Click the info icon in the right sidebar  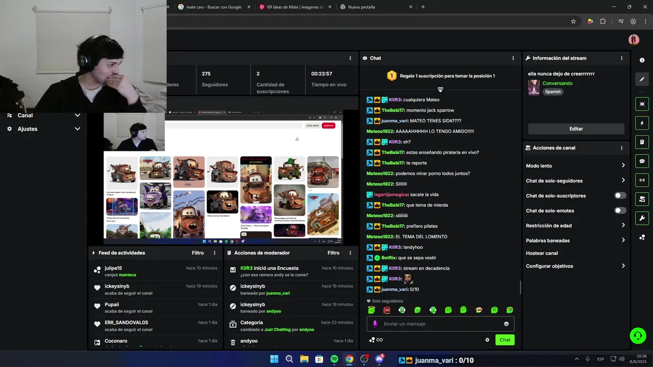[642, 60]
